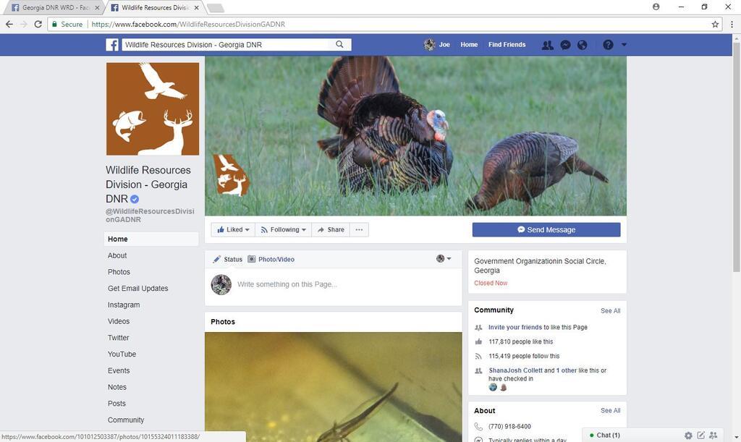Expand the Following dropdown
The image size is (741, 442).
pos(284,229)
